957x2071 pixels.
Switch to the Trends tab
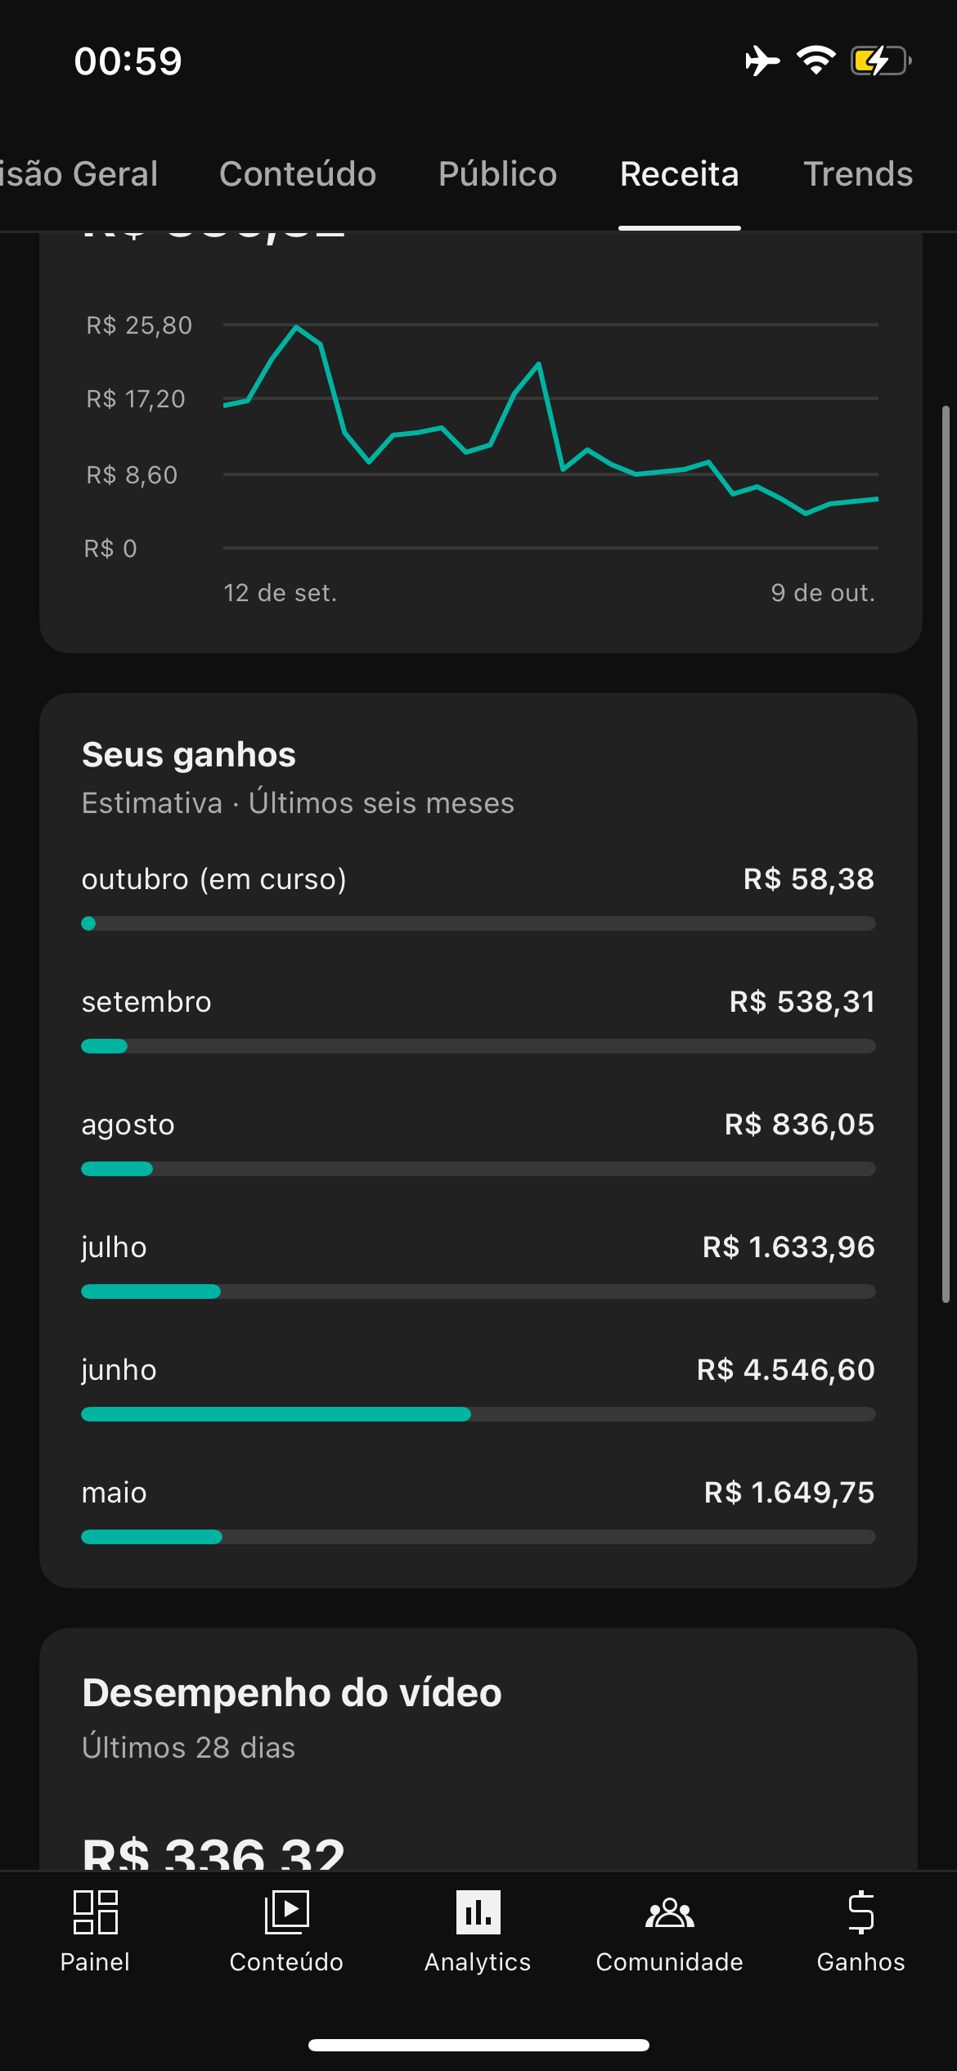(858, 174)
